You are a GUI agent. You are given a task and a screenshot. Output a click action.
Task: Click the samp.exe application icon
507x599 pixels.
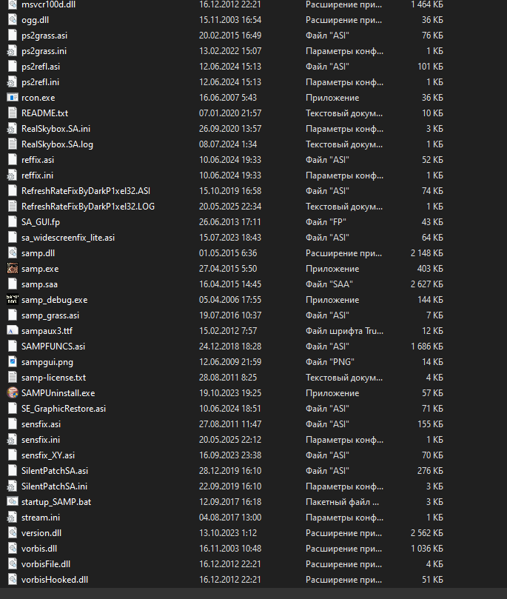pyautogui.click(x=12, y=269)
